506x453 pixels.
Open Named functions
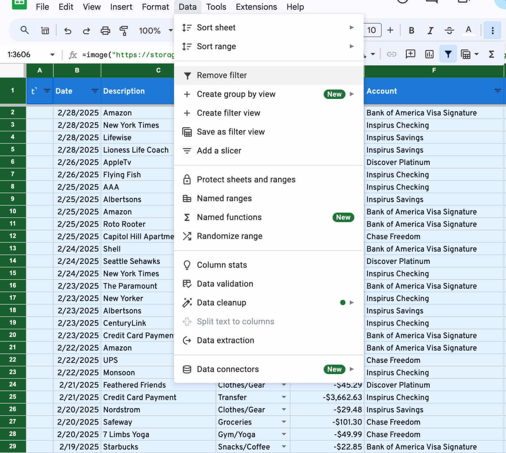click(x=269, y=217)
